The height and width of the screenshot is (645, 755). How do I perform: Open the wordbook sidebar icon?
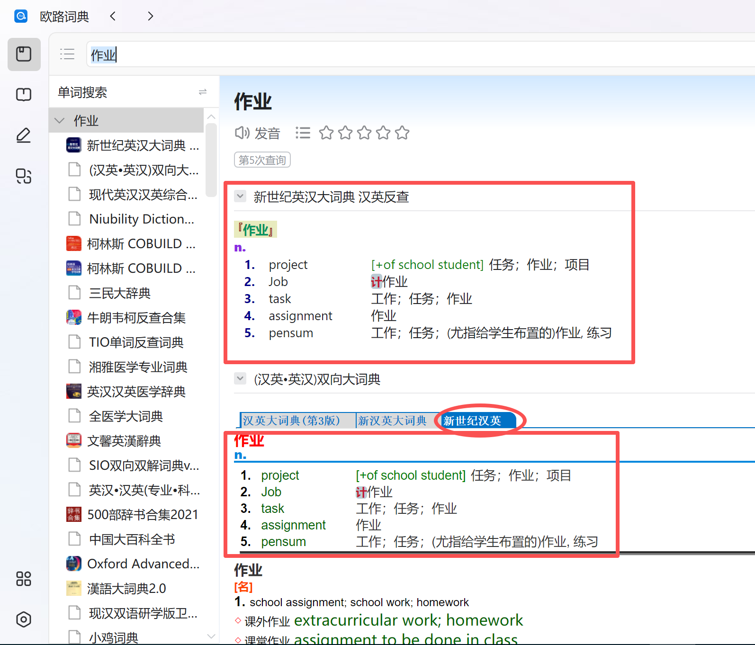pos(24,95)
